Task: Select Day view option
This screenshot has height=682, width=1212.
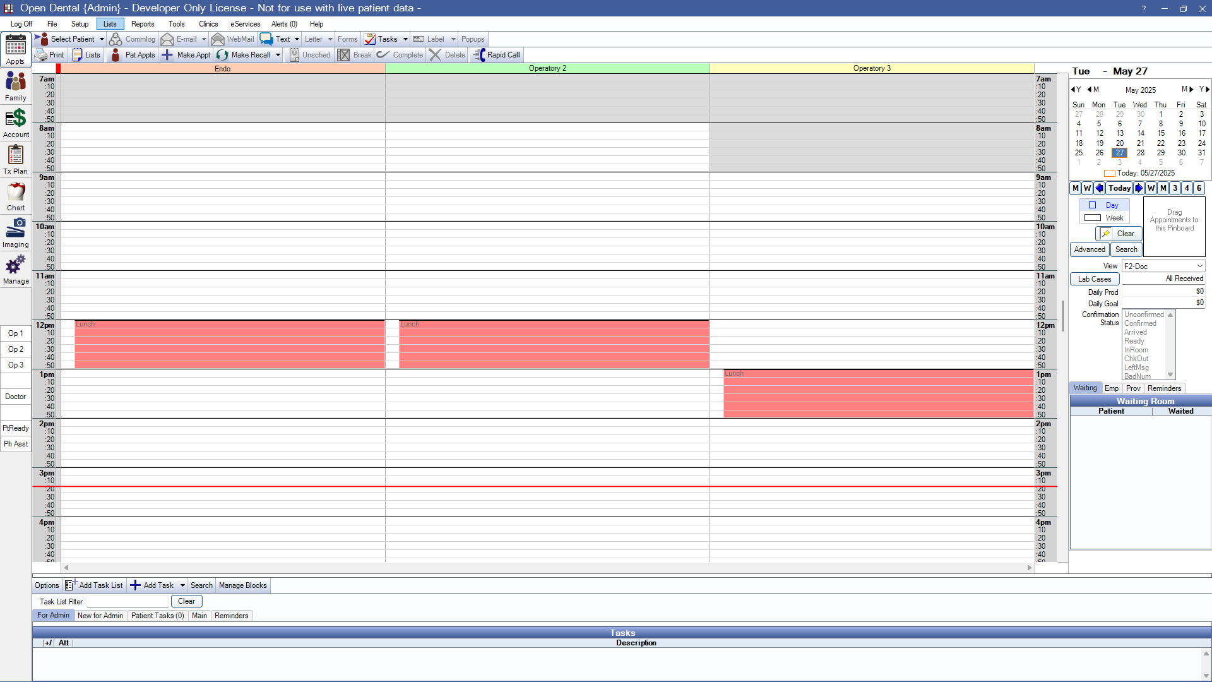Action: (1111, 205)
